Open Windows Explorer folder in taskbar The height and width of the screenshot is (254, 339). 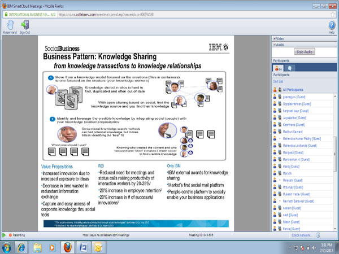37,247
